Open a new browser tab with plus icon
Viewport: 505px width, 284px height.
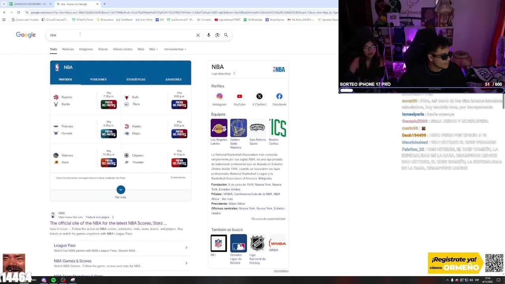[104, 4]
